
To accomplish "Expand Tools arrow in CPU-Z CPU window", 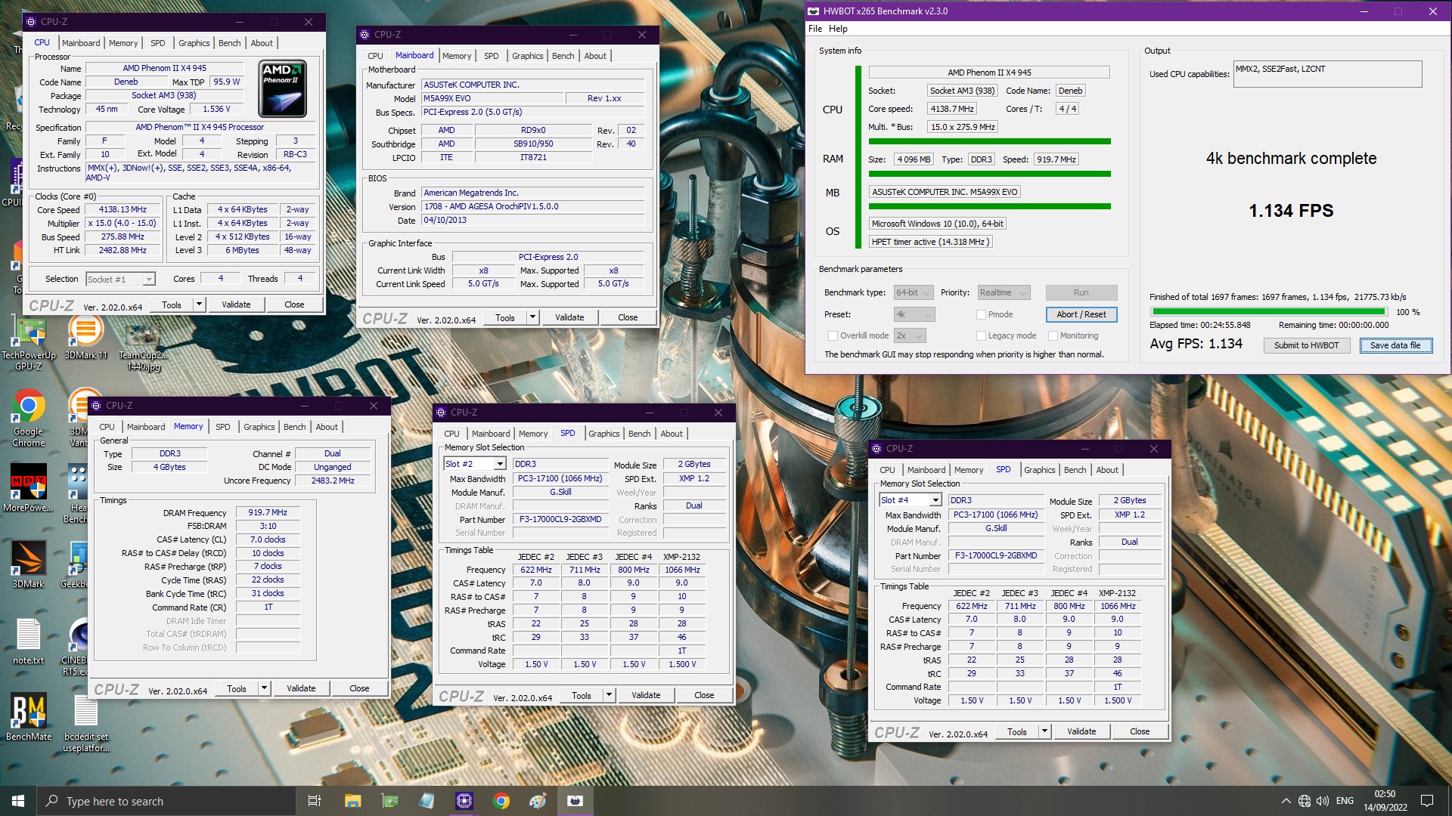I will click(199, 304).
